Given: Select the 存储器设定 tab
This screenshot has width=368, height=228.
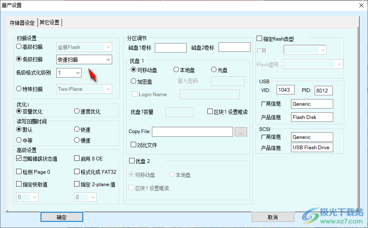Looking at the screenshot, I should pos(22,22).
